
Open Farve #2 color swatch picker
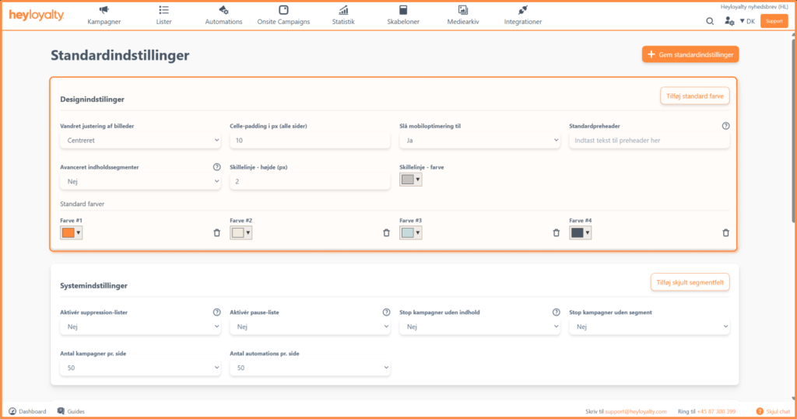point(241,232)
